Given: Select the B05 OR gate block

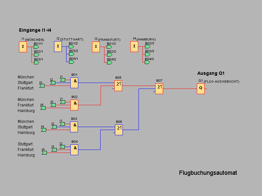Looking at the screenshot, I should click(x=118, y=86).
